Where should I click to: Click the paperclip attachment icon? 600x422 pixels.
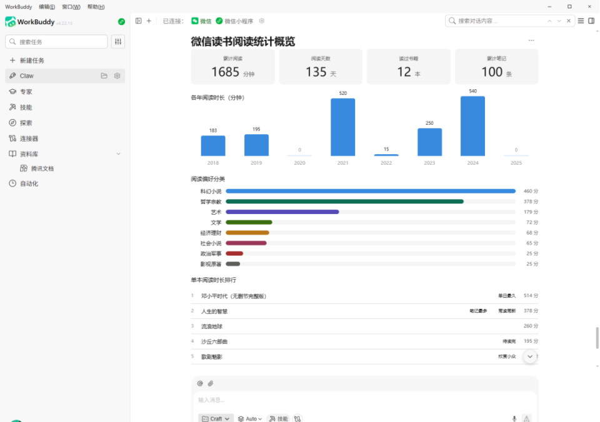211,383
